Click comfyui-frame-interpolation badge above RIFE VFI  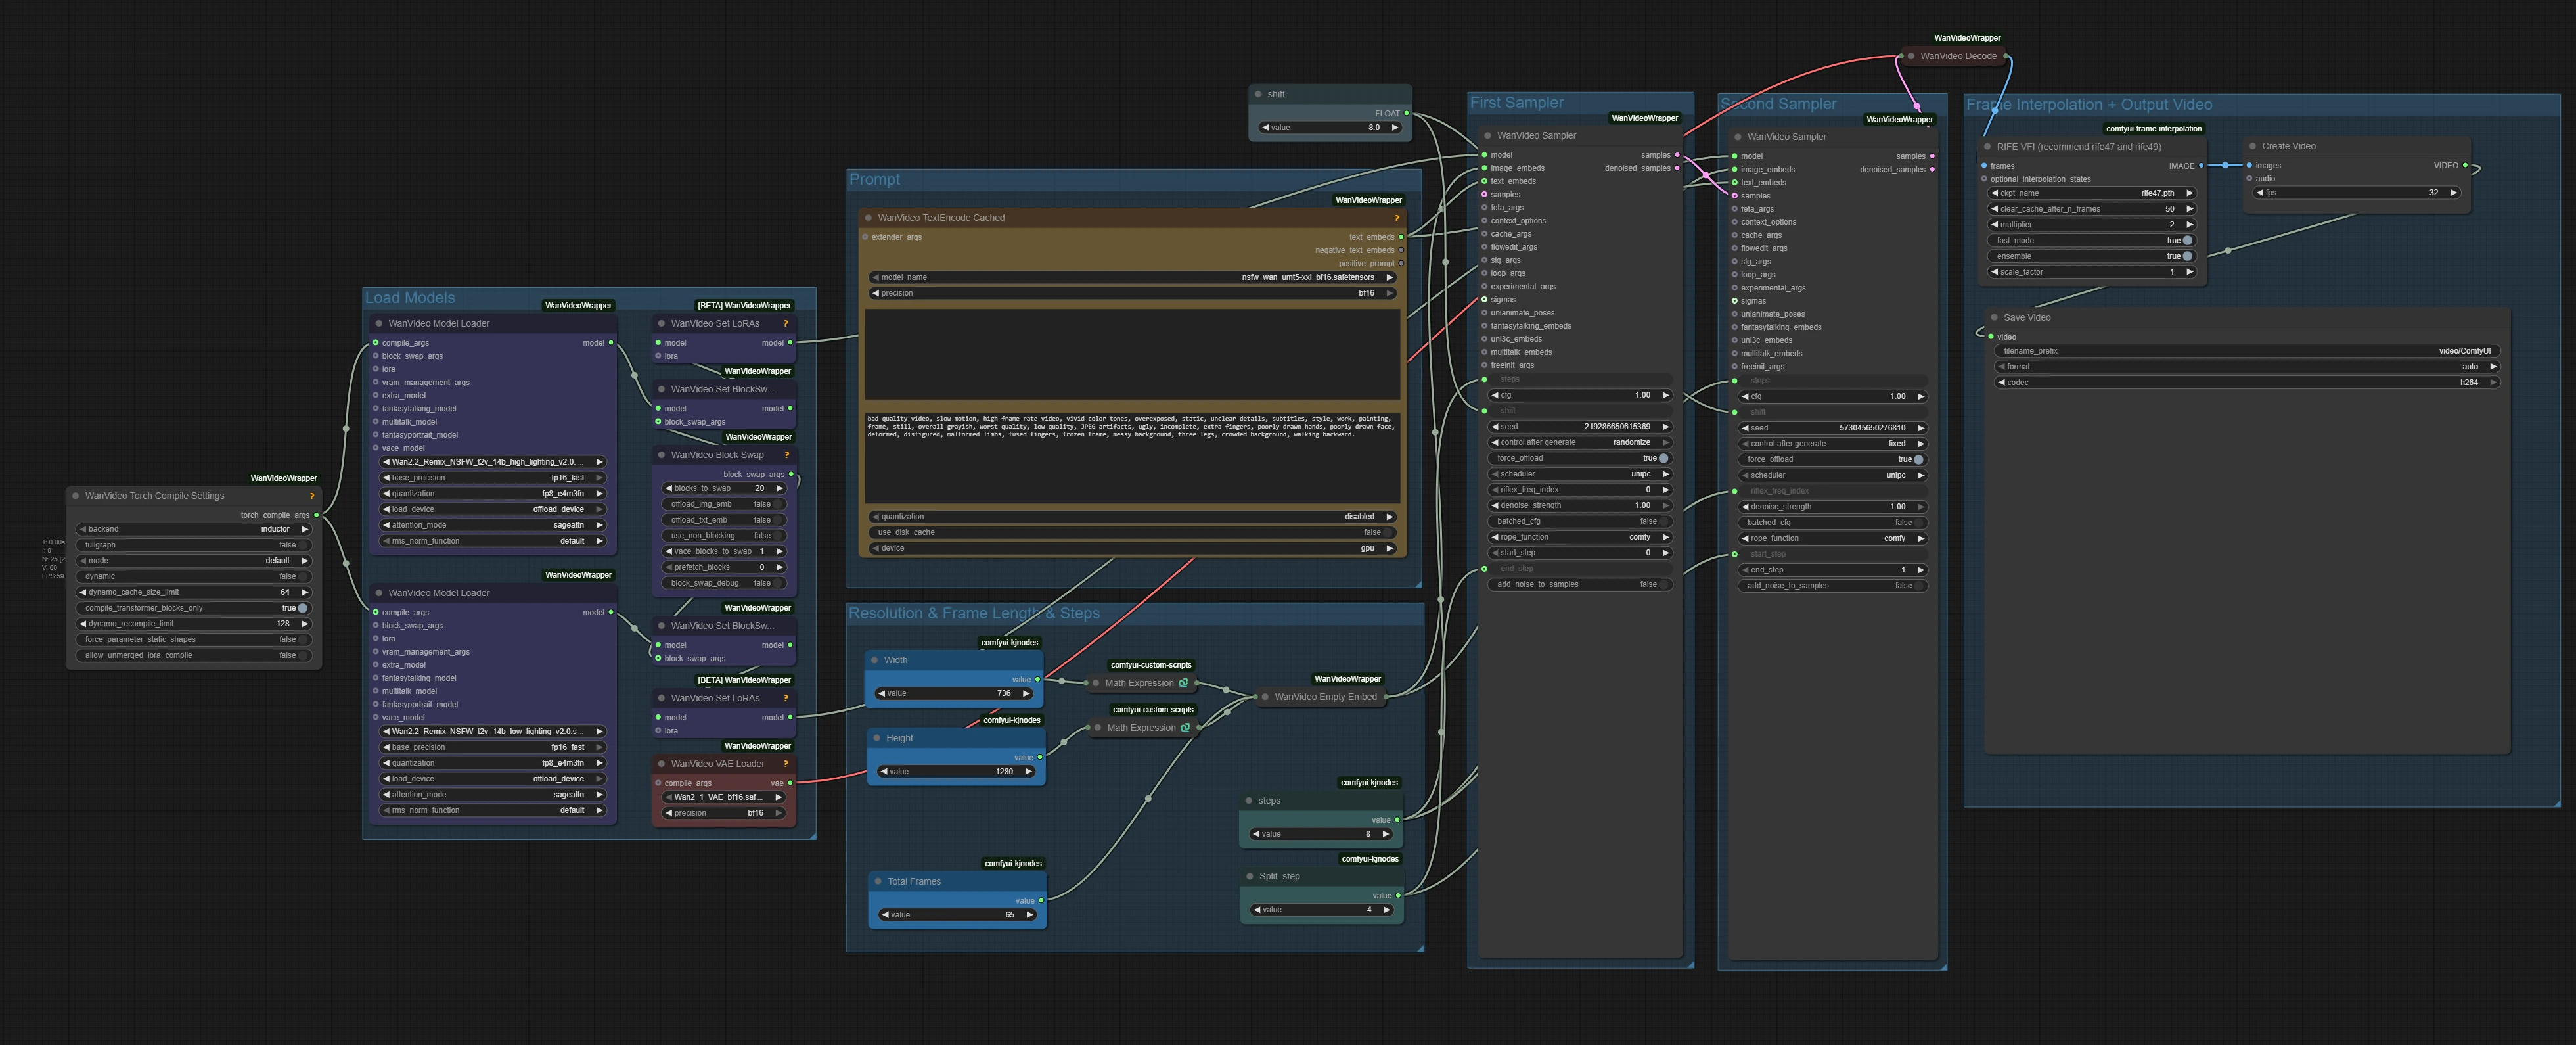(2153, 129)
